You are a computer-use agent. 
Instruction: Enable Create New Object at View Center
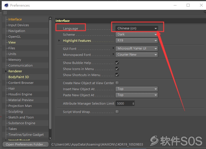(x=117, y=83)
